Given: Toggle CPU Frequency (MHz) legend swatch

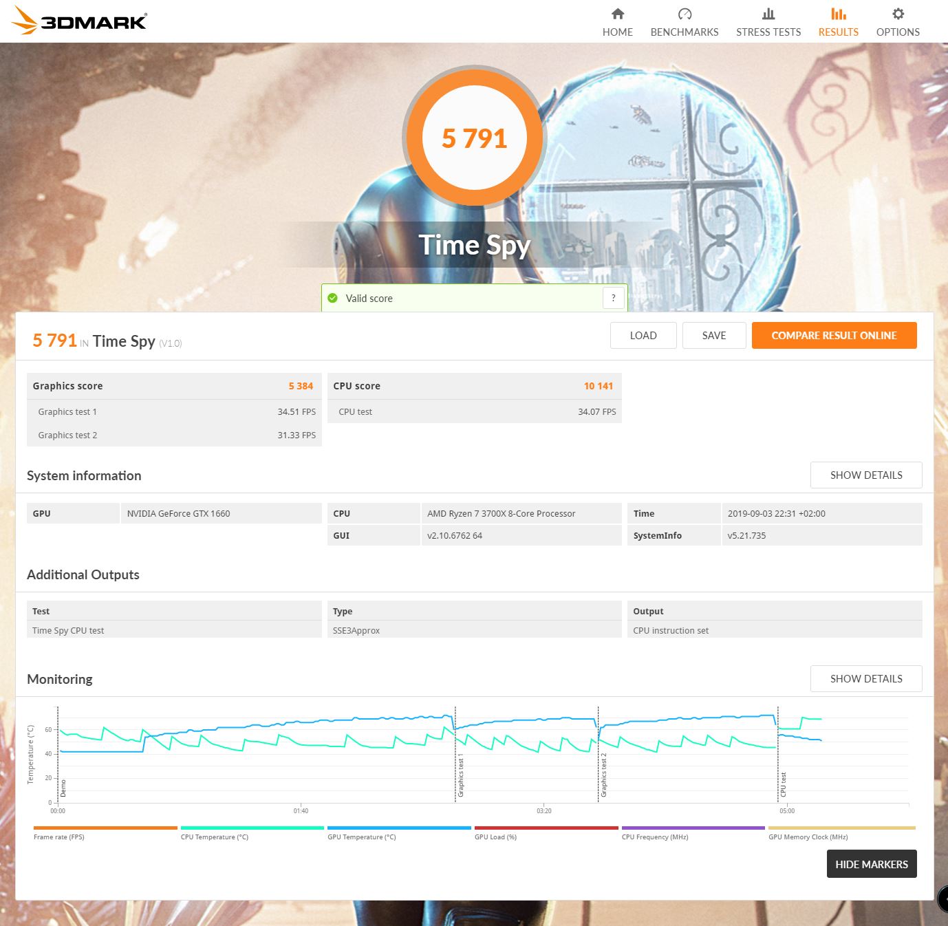Looking at the screenshot, I should (x=693, y=828).
